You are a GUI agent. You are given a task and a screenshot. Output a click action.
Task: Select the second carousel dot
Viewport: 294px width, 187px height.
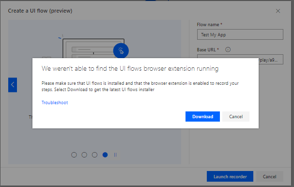point(84,155)
